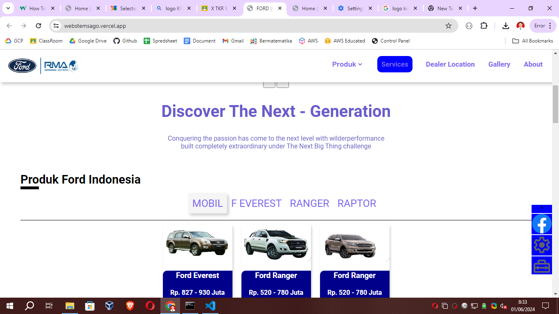Collapse the floating sidebar with caret button

[x=542, y=209]
